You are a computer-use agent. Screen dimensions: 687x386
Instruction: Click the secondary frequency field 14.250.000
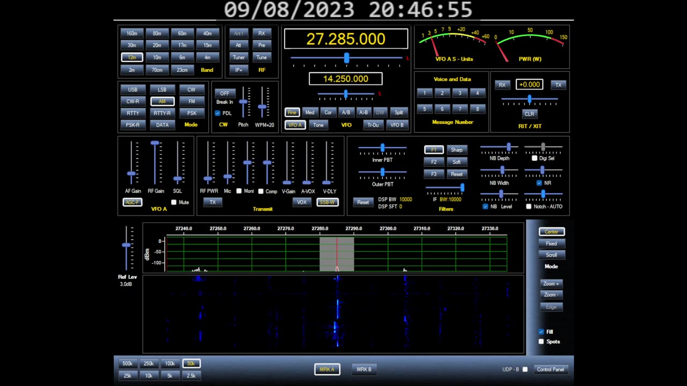[x=346, y=79]
